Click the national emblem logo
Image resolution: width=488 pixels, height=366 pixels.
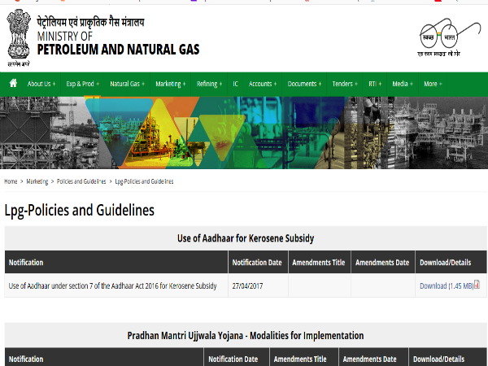coord(18,37)
